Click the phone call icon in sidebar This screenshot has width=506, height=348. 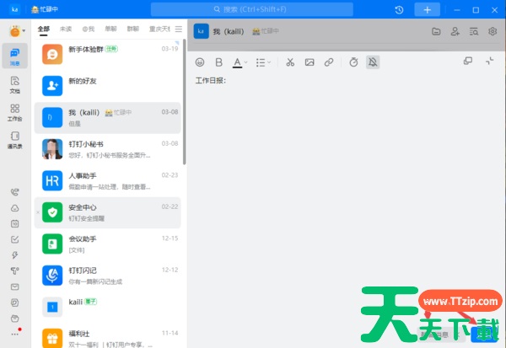[15, 192]
